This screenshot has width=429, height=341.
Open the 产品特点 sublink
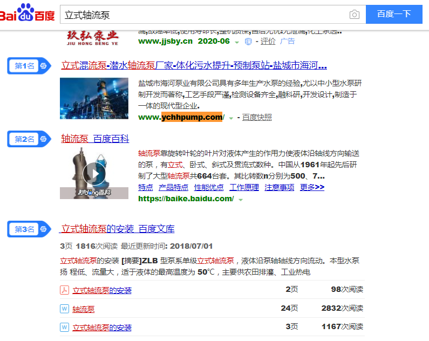tap(173, 187)
